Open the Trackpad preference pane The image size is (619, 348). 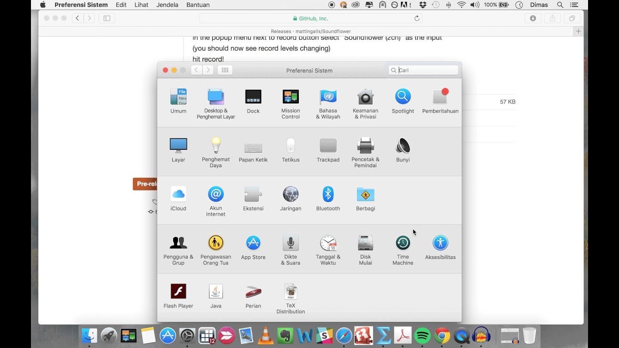pos(328,150)
